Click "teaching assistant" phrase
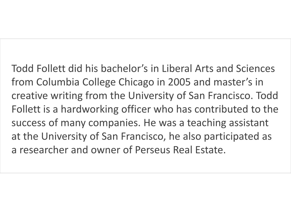The height and width of the screenshot is (218, 291). click(228, 123)
